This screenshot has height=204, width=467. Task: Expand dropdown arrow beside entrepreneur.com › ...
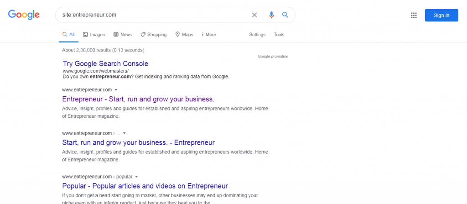point(124,133)
